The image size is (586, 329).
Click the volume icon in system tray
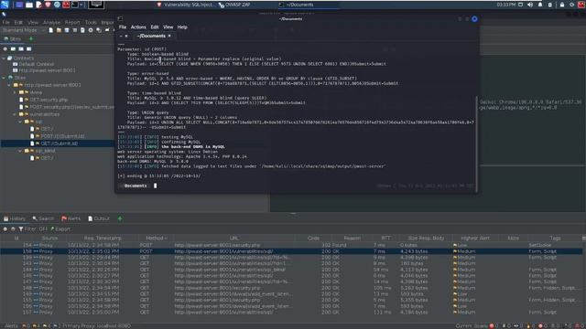tap(530, 5)
